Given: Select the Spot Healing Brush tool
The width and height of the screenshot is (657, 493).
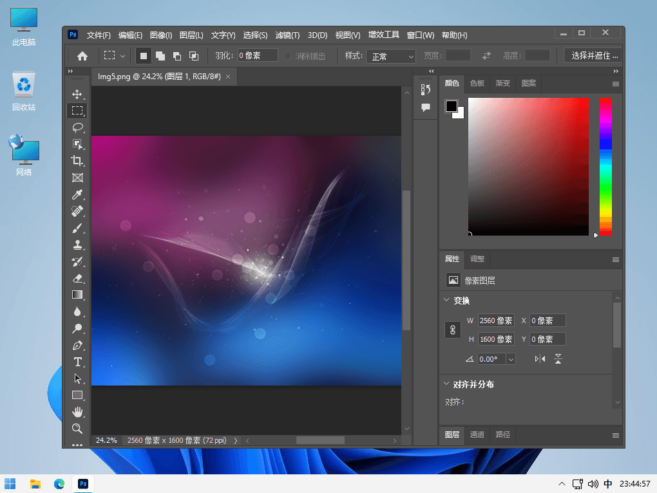Looking at the screenshot, I should coord(77,211).
